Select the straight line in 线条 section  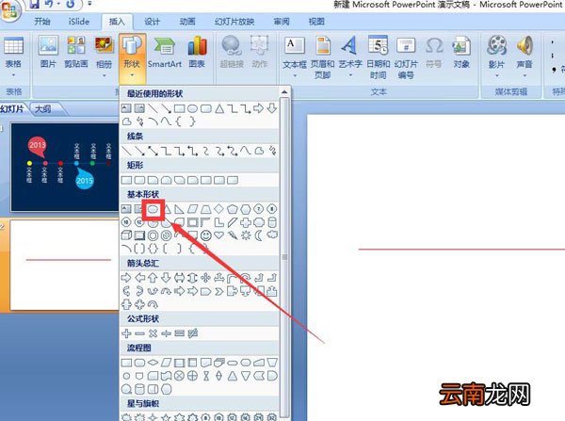126,151
